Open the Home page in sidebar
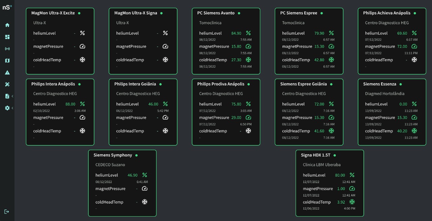Viewport: 432px width, 221px height. pyautogui.click(x=7, y=25)
